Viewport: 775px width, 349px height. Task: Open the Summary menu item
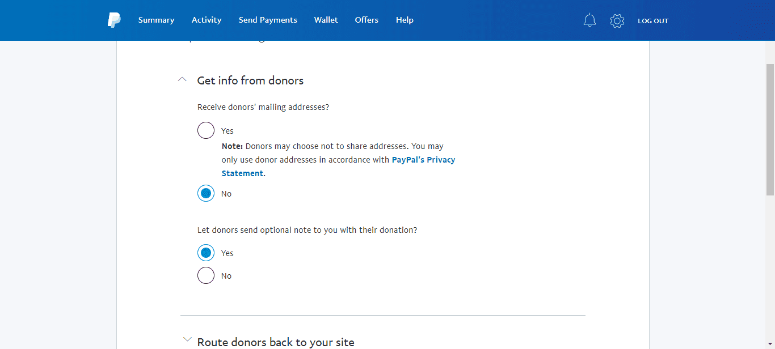pyautogui.click(x=156, y=20)
